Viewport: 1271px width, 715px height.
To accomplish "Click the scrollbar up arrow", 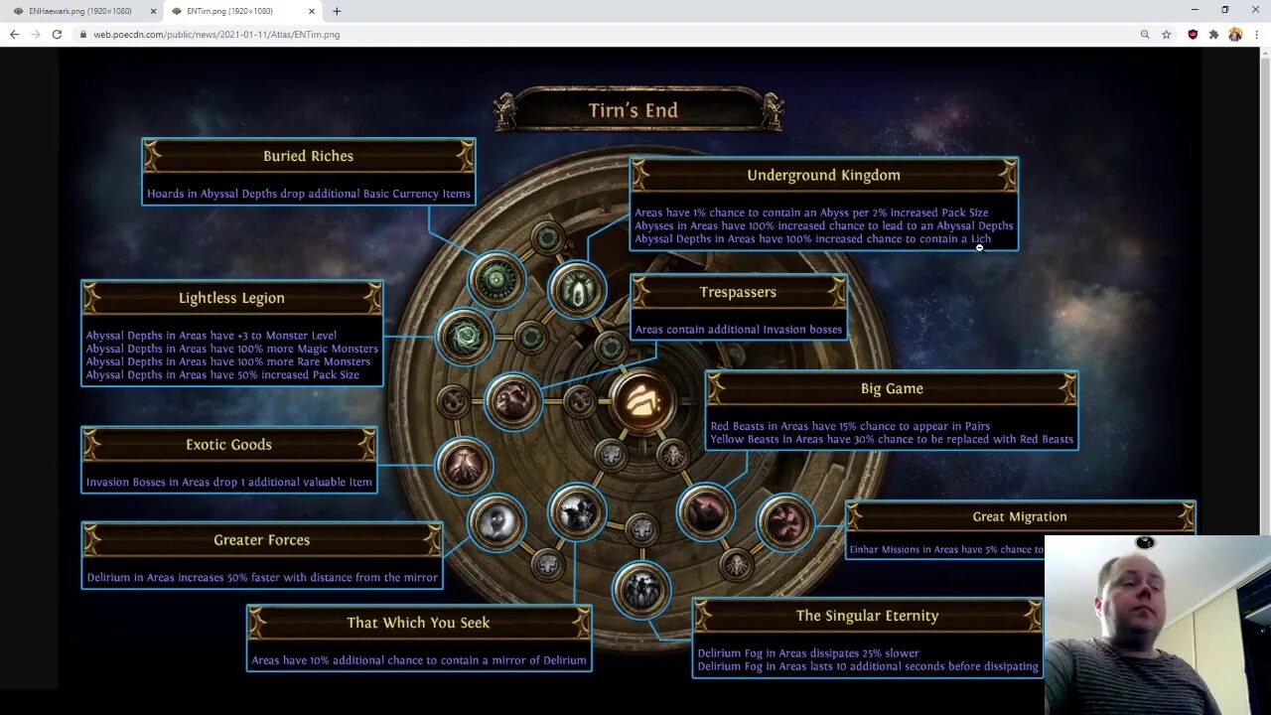I will click(x=1264, y=53).
